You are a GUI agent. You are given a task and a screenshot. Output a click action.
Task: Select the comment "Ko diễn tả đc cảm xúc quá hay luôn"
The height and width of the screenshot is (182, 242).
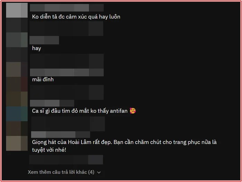tap(76, 17)
